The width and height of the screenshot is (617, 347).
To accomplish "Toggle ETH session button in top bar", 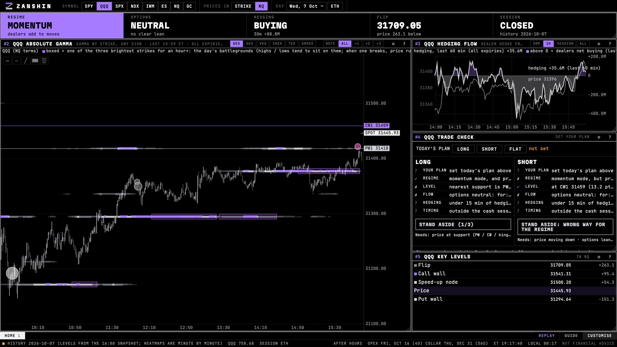I will pyautogui.click(x=335, y=6).
